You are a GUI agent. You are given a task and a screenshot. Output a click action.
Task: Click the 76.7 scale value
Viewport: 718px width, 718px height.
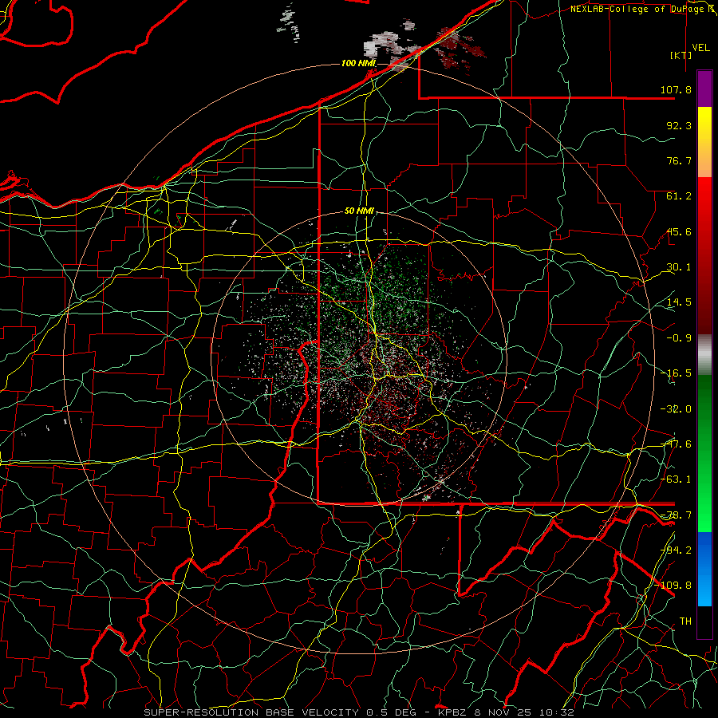[x=679, y=160]
